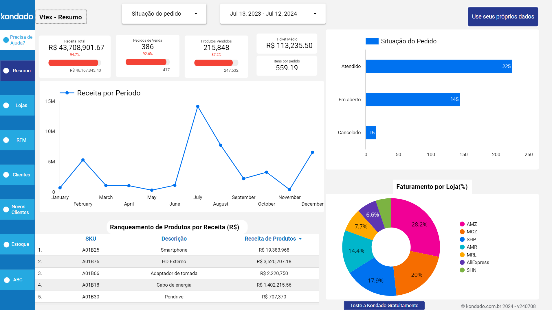
Task: Open the Situação do pedido filter dropdown
Action: [x=164, y=13]
